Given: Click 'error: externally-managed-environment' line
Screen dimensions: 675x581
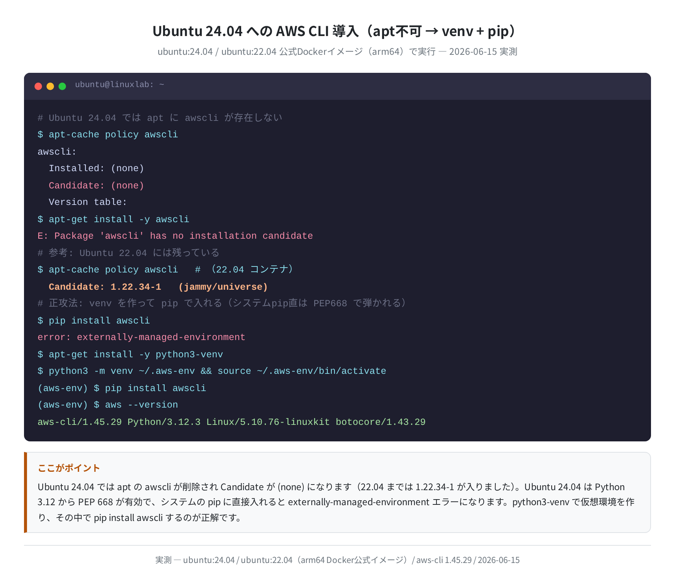Looking at the screenshot, I should click(141, 337).
